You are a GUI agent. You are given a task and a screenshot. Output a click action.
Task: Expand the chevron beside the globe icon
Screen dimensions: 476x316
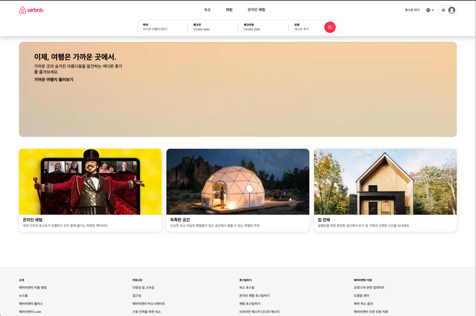pyautogui.click(x=433, y=10)
